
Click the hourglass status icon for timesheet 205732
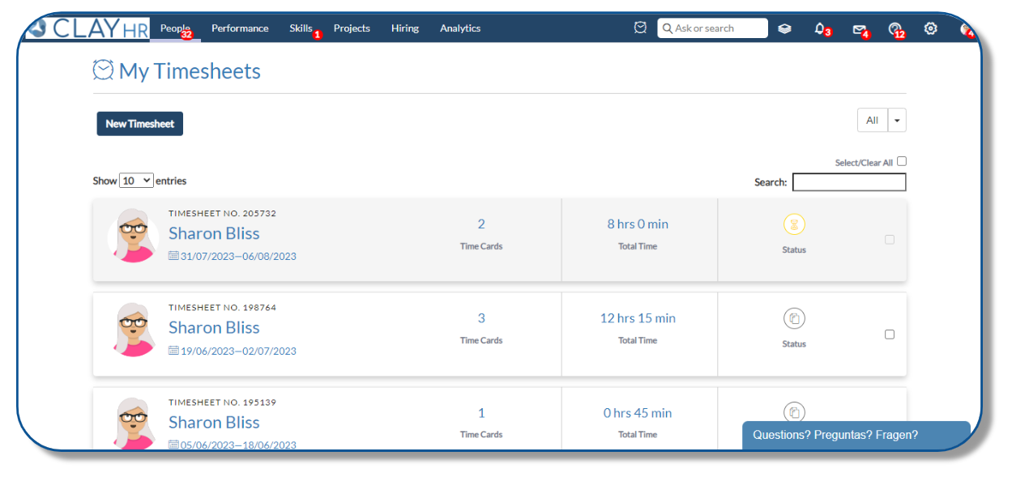(794, 224)
